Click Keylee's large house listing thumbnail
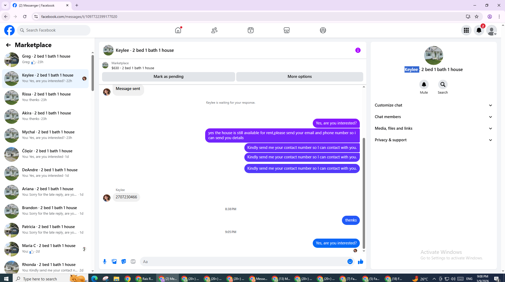Screen dimensions: 505x282 coord(433,56)
